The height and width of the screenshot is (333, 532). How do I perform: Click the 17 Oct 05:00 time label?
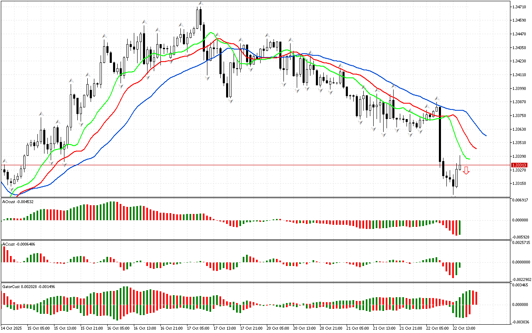tap(197, 328)
